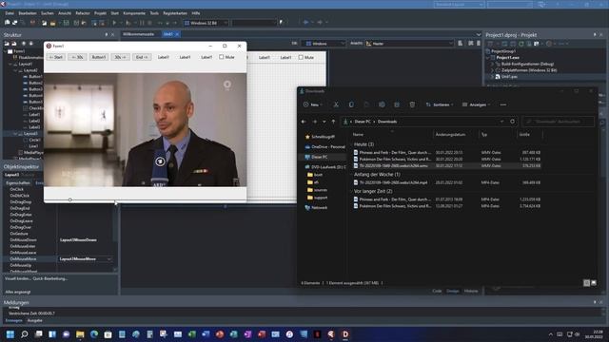Image resolution: width=609 pixels, height=342 pixels.
Task: Switch to the Eigenschaften tab in Objektinspektor
Action: click(x=18, y=183)
